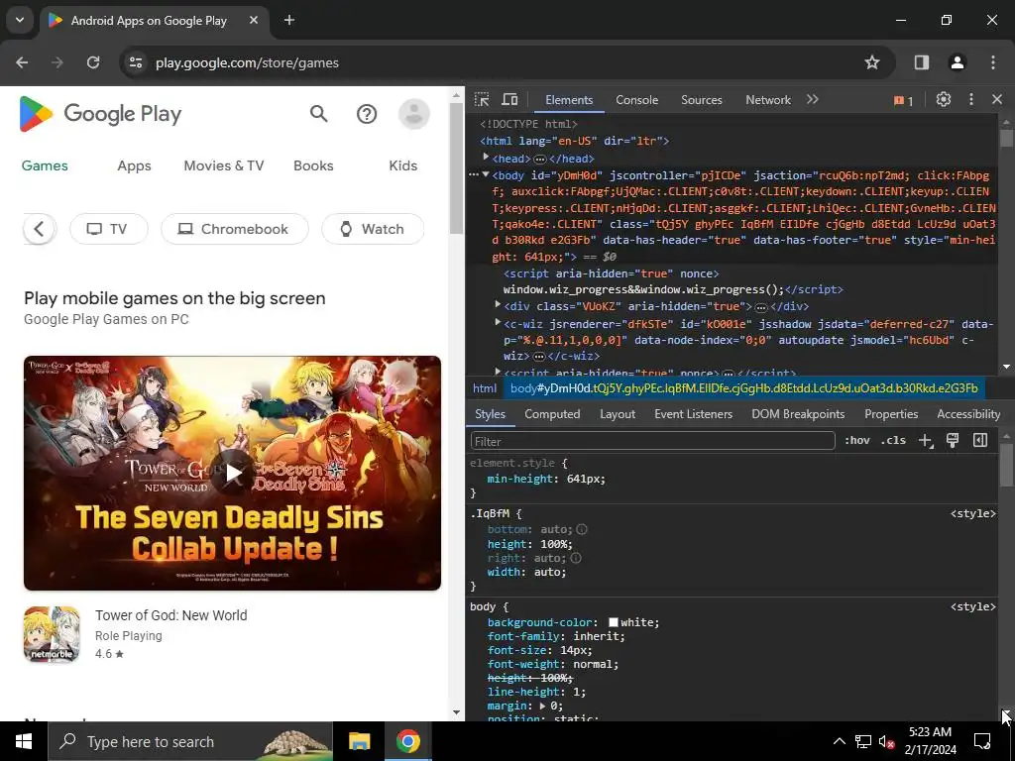Reload the page

click(93, 62)
